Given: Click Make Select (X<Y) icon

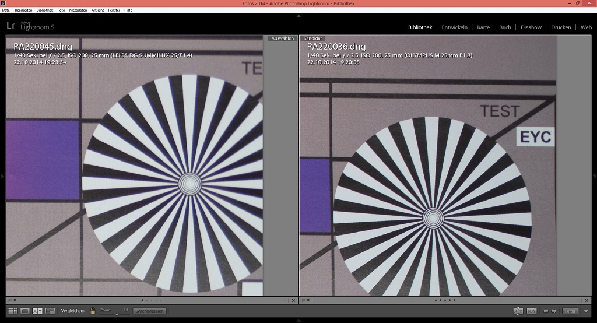Looking at the screenshot, I should pos(531,311).
